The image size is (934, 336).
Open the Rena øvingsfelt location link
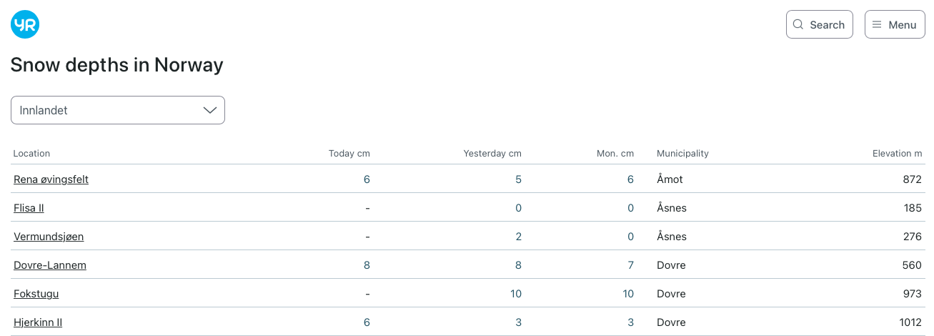(51, 179)
